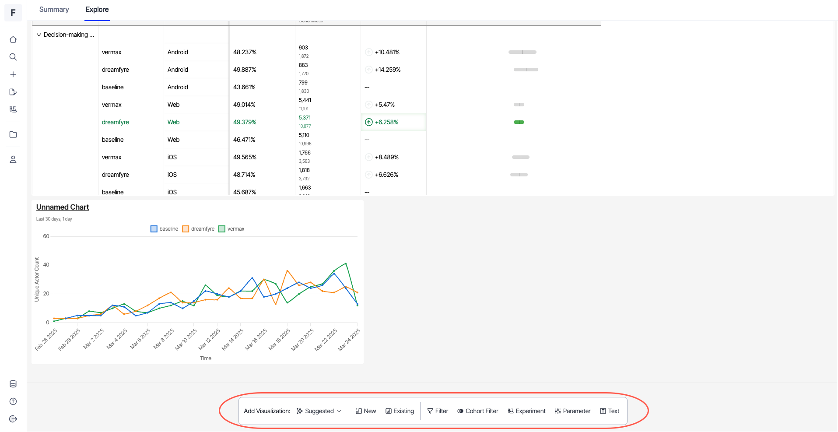Open the Unnamed Chart title link
838x432 pixels.
[63, 207]
